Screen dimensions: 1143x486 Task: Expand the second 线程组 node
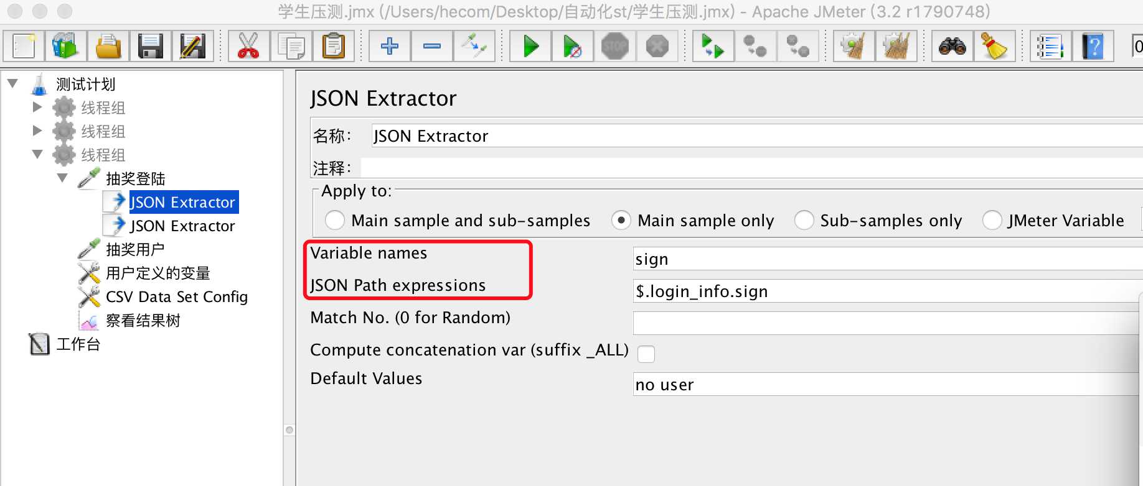[x=37, y=131]
